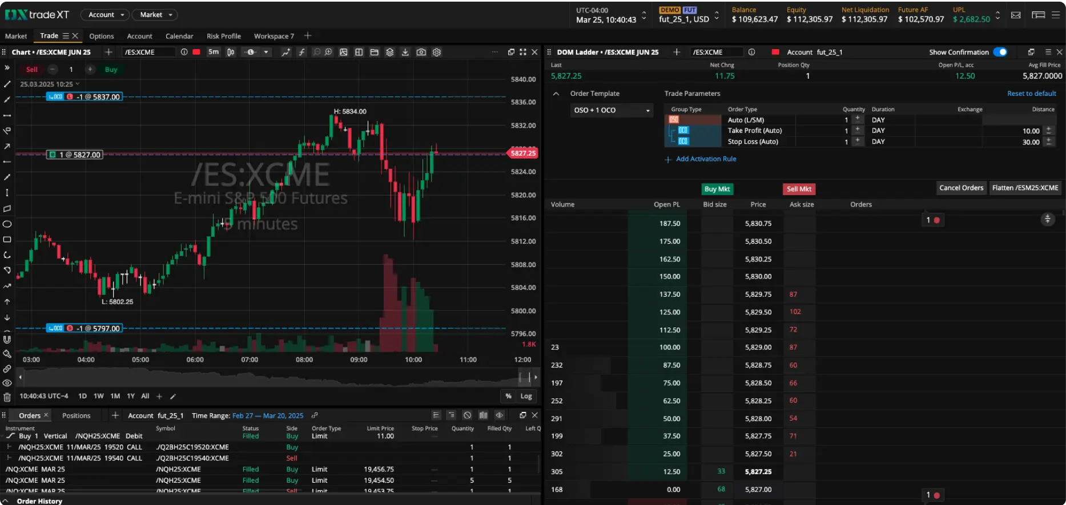
Task: Click the Sell Mkt button
Action: point(799,189)
